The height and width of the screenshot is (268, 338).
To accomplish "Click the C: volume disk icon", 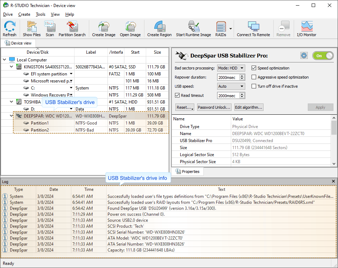I will pyautogui.click(x=26, y=88).
